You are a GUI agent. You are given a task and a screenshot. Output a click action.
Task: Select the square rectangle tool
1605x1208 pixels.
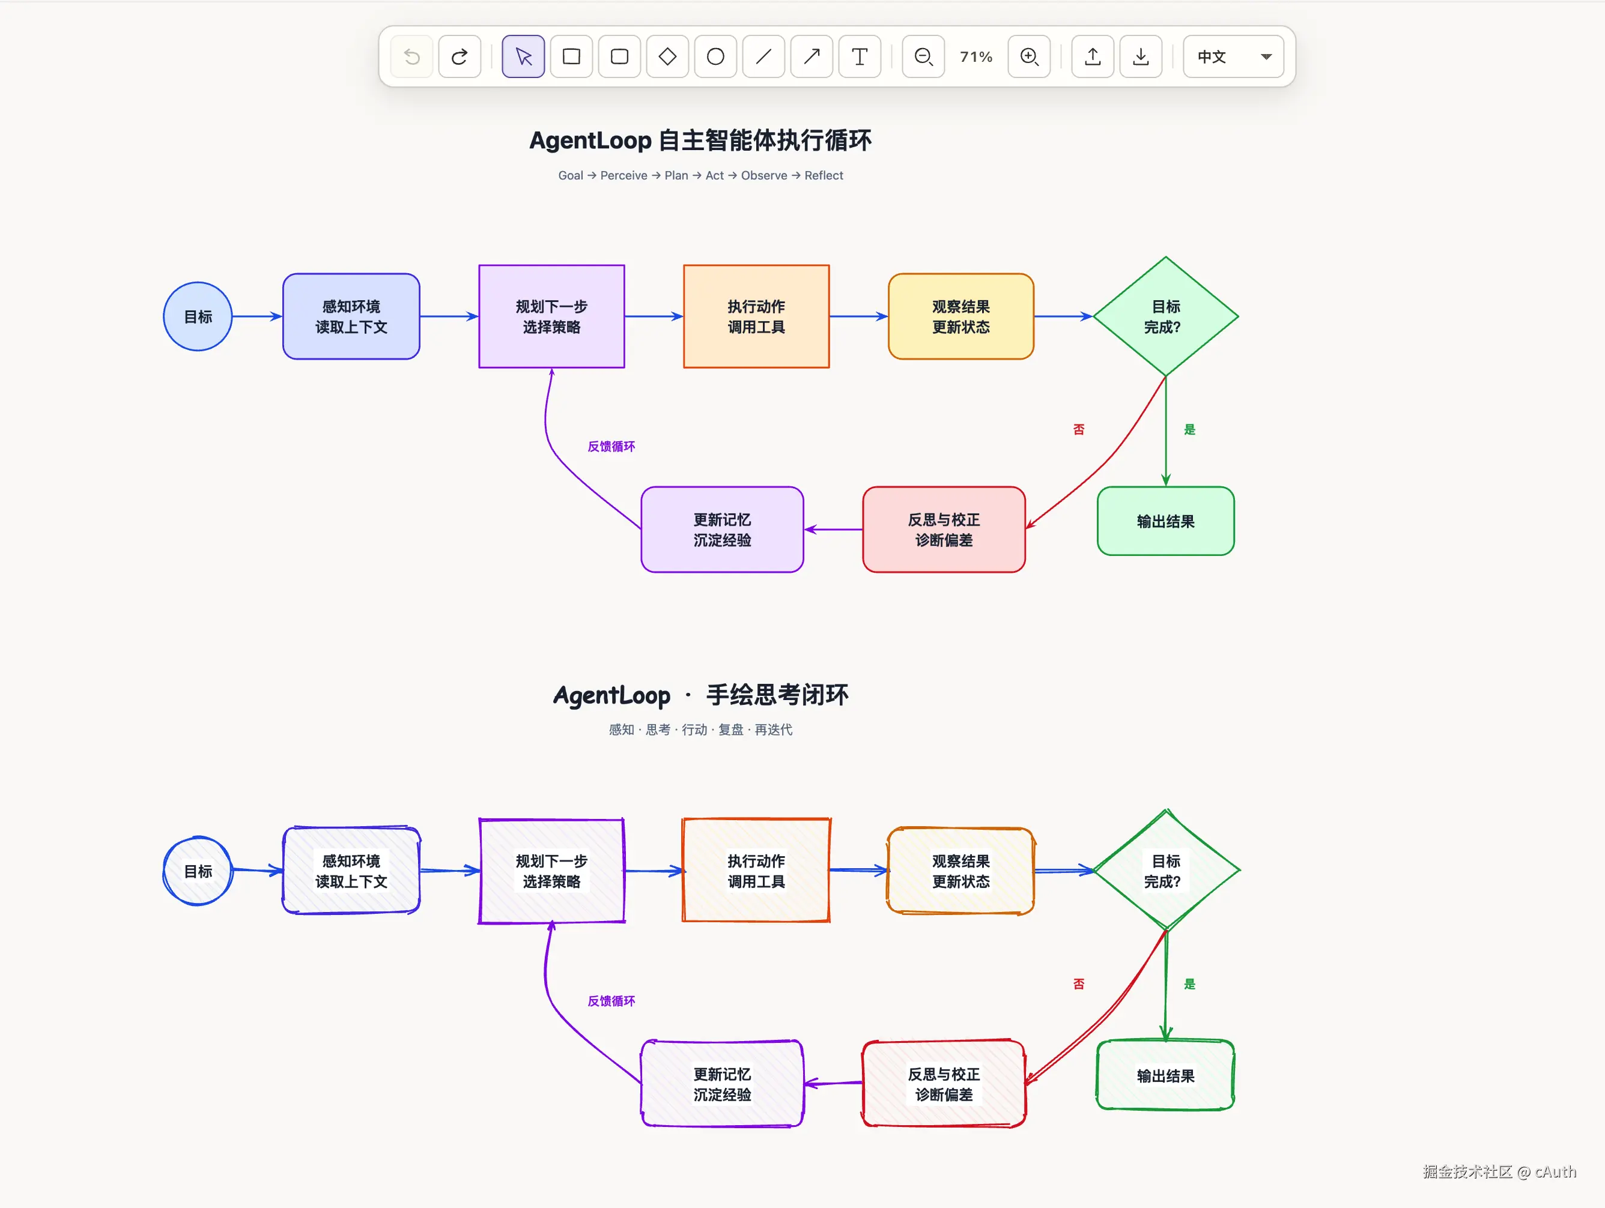tap(572, 56)
